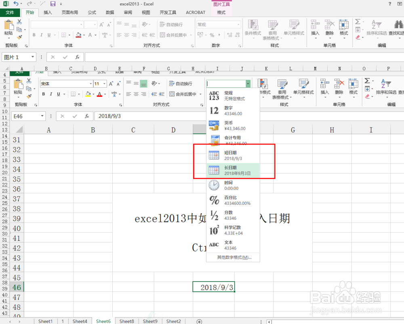Click the Cut scissors in the top ribbon

tap(19, 22)
